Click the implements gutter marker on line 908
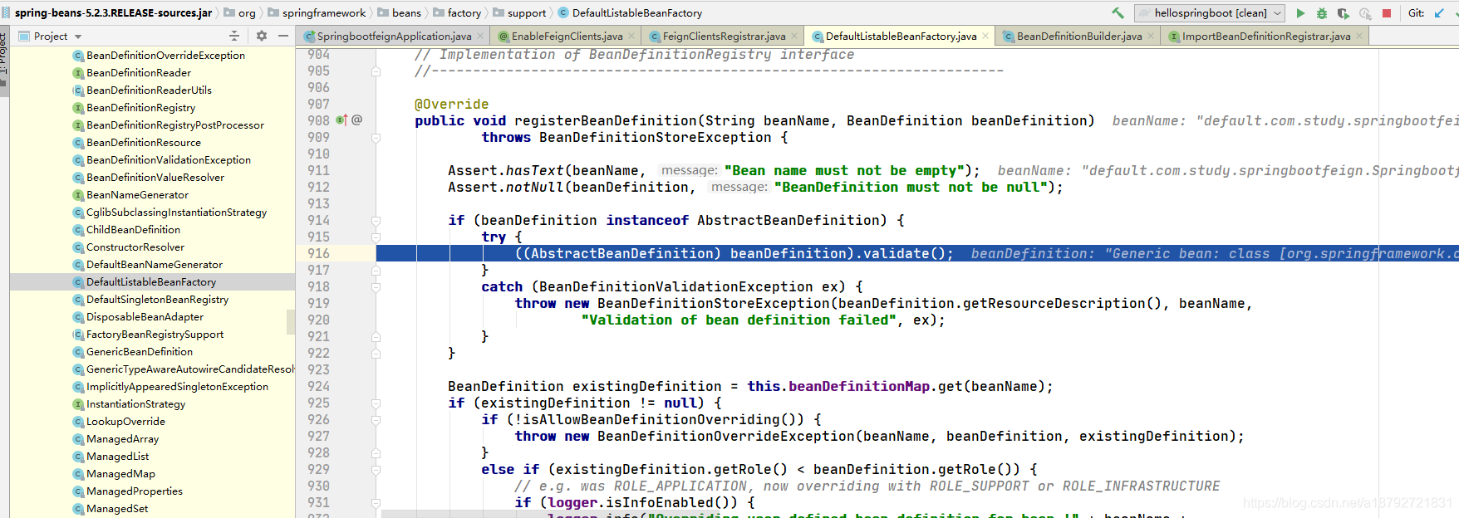The height and width of the screenshot is (518, 1459). click(x=341, y=120)
